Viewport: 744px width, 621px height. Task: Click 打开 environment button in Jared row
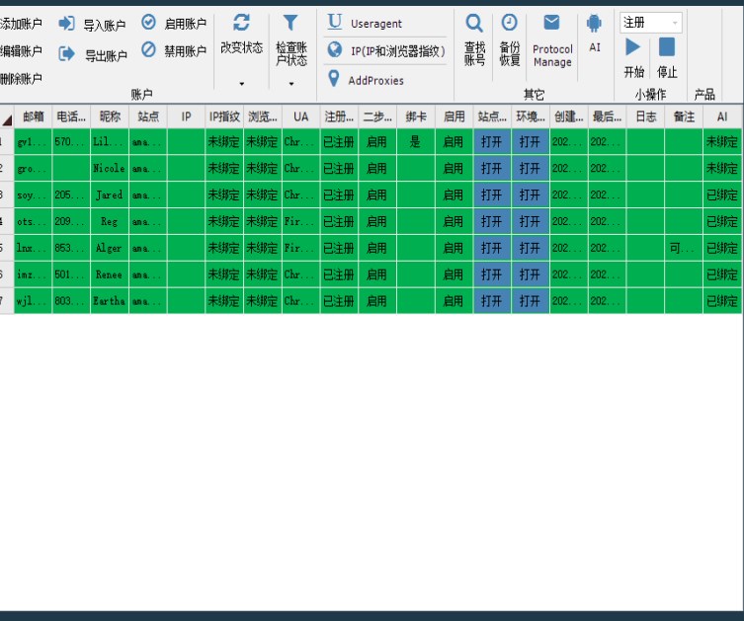(x=531, y=194)
